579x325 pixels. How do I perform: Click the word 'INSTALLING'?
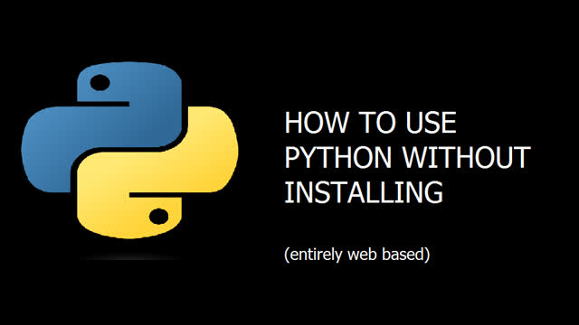364,192
